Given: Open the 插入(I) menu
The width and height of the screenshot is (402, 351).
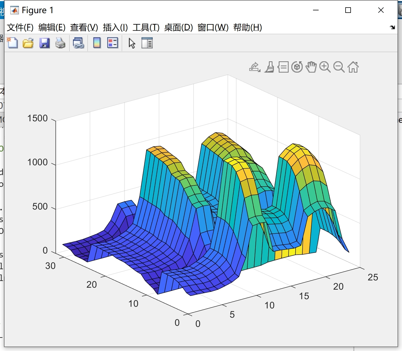Looking at the screenshot, I should [115, 27].
